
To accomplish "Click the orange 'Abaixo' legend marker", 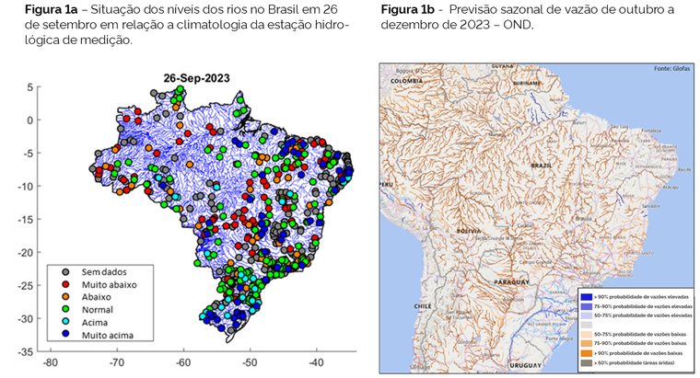I will (x=66, y=297).
